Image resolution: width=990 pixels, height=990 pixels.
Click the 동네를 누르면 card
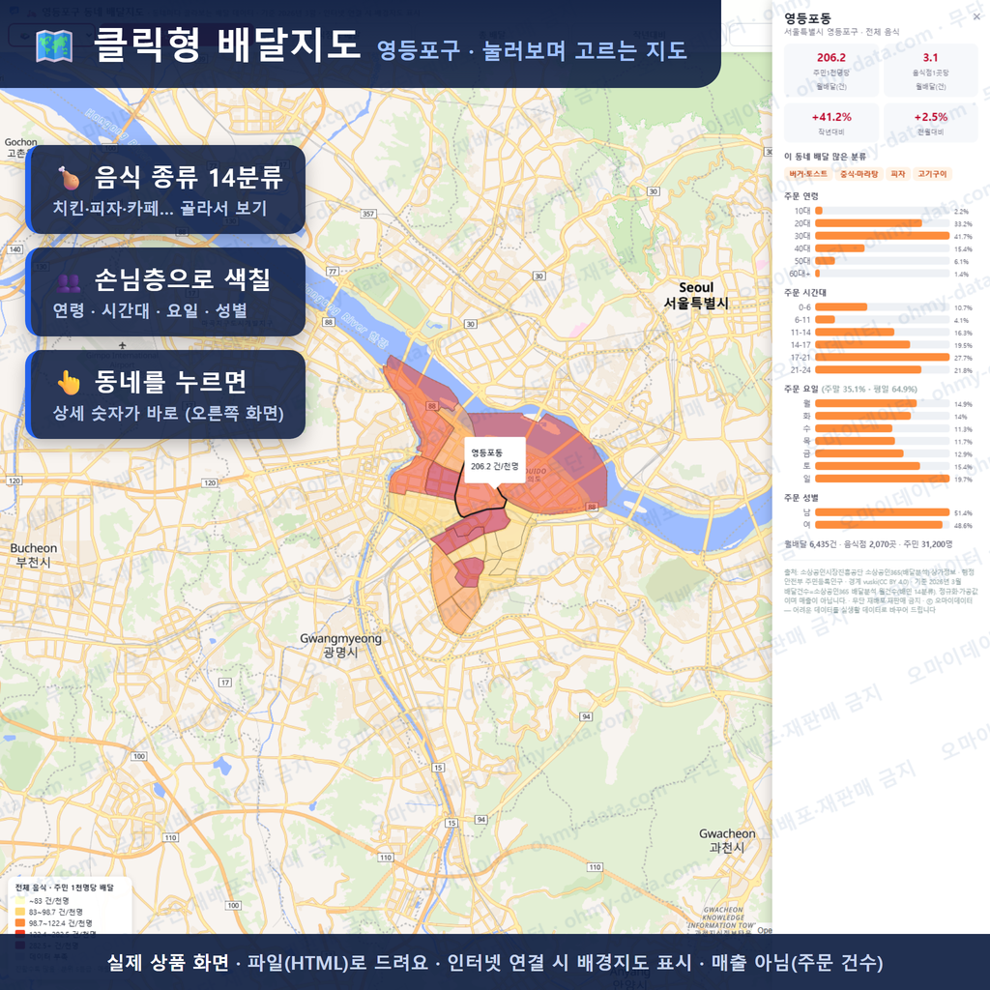(x=165, y=394)
